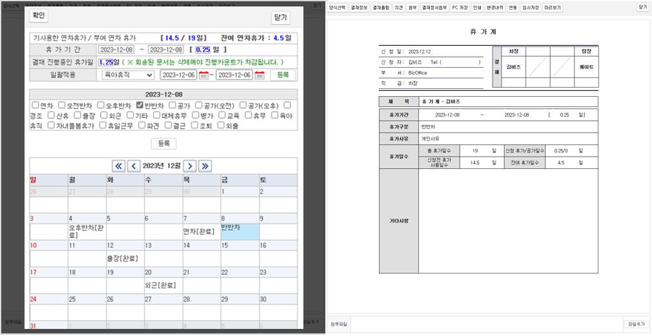The width and height of the screenshot is (652, 336).
Task: Jump back one year with the double-left arrow
Action: [119, 166]
